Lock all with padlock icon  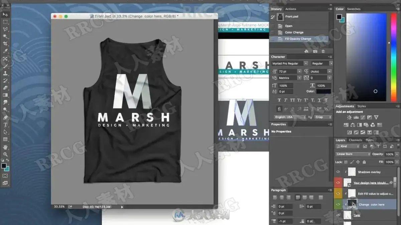(364, 162)
